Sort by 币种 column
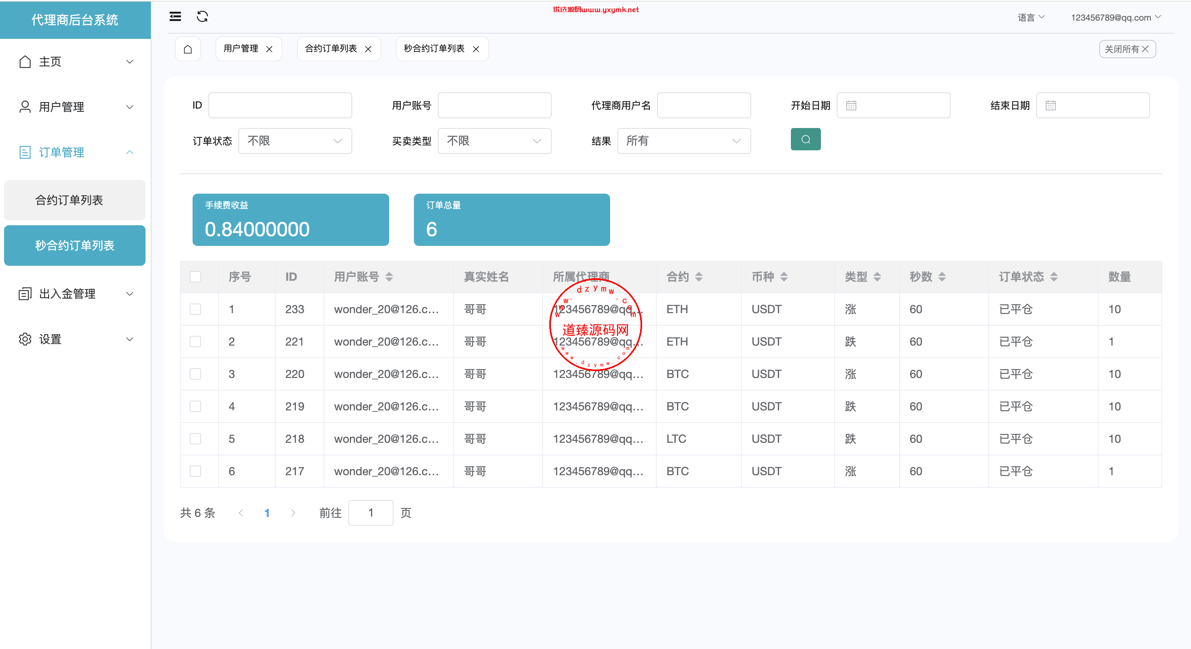This screenshot has height=649, width=1191. [x=784, y=277]
